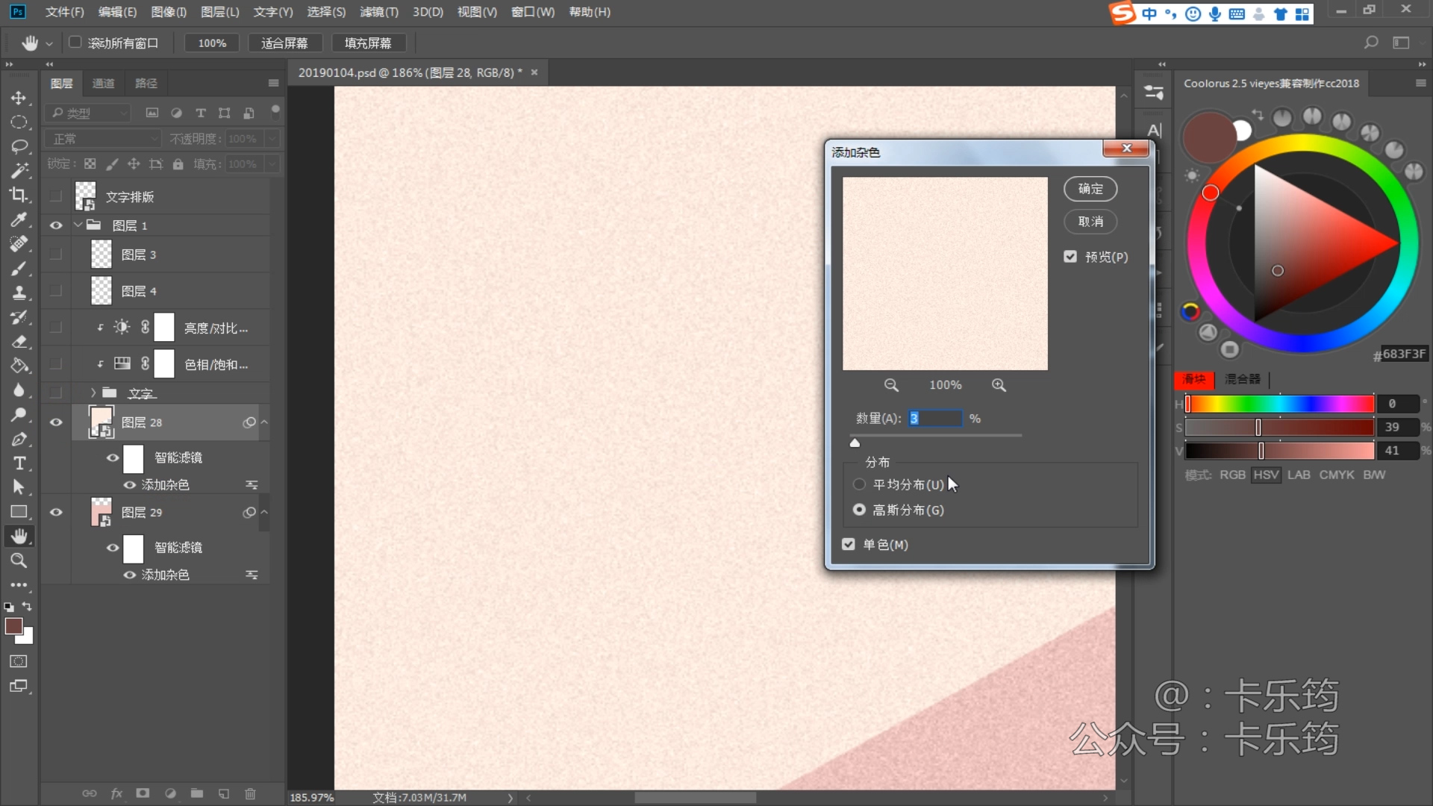Screen dimensions: 1433x806
Task: Click the hue slider bar
Action: tap(1279, 404)
